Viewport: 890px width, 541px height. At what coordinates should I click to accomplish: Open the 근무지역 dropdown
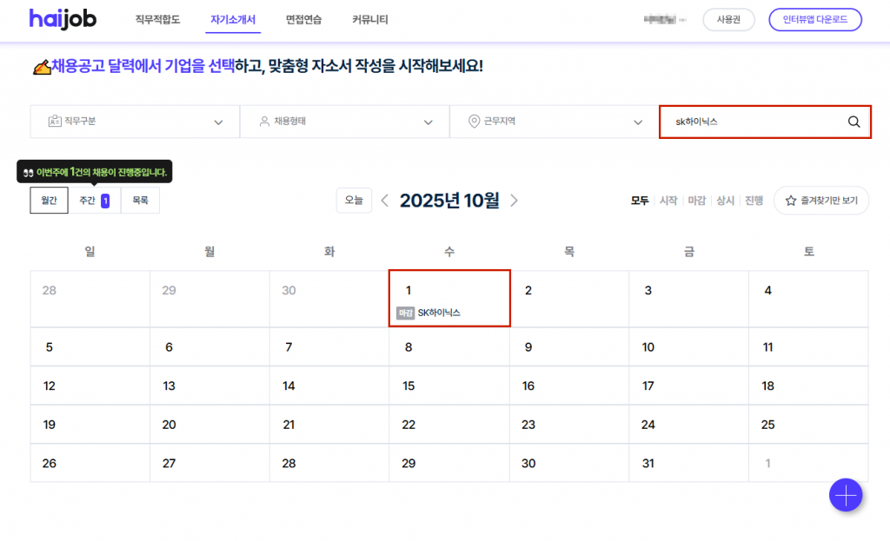coord(554,122)
